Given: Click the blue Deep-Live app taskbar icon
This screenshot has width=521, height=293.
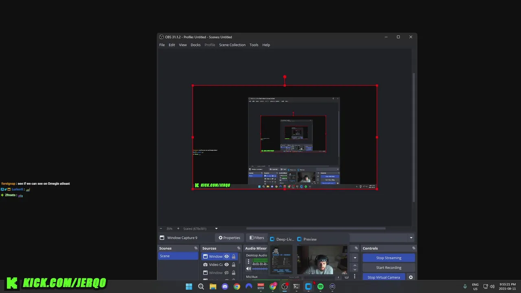Looking at the screenshot, I should pyautogui.click(x=309, y=286).
